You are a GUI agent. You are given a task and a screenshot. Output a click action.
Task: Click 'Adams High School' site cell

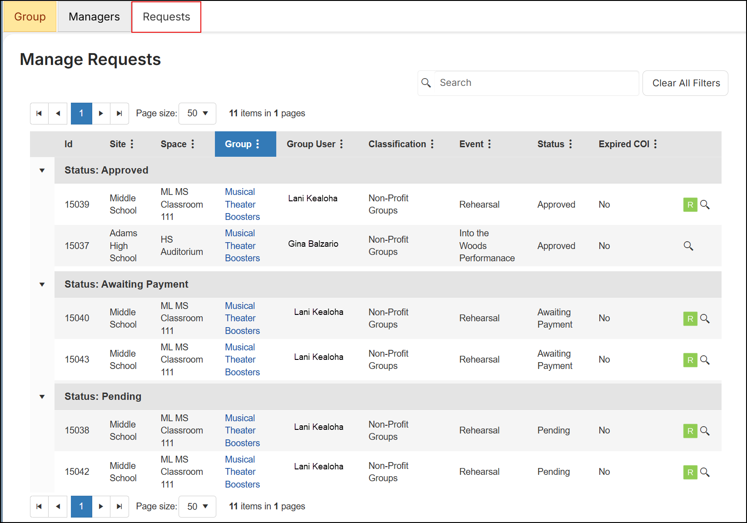[123, 246]
